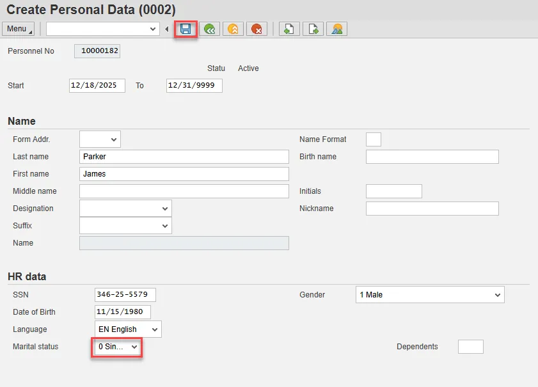Viewport: 538px width, 387px height.
Task: Click the red Cancel icon
Action: [x=257, y=29]
